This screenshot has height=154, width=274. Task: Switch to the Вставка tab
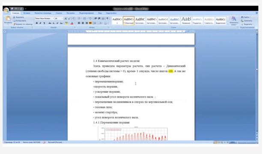click(27, 13)
